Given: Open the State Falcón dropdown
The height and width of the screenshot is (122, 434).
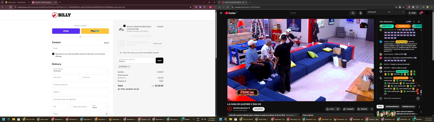Looking at the screenshot, I should (100, 107).
